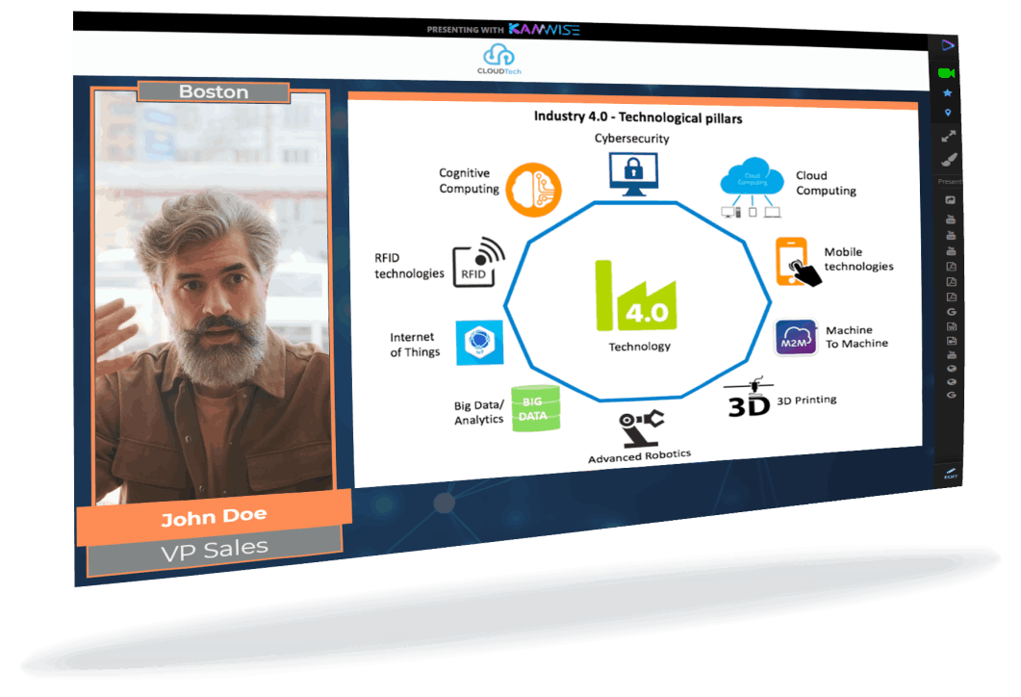Click the share-arrow presentation item in sidebar
The image size is (1021, 697).
[x=951, y=200]
